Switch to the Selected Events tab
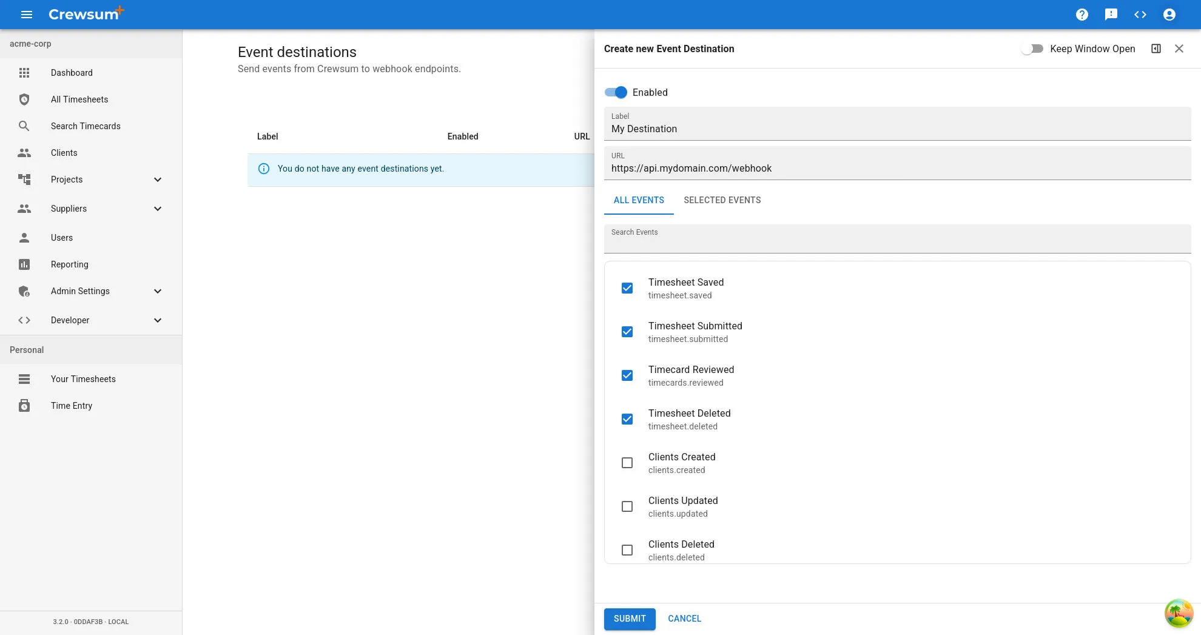 click(x=722, y=200)
